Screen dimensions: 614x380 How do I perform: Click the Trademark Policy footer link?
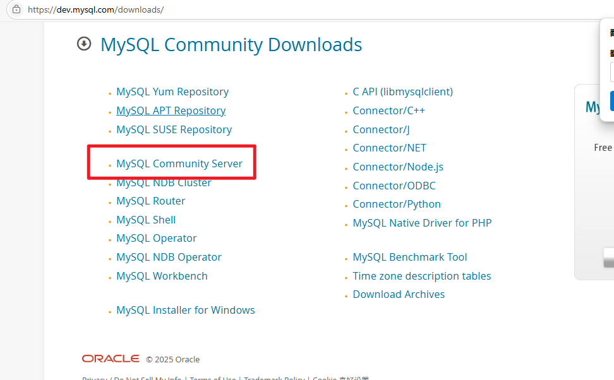(274, 378)
